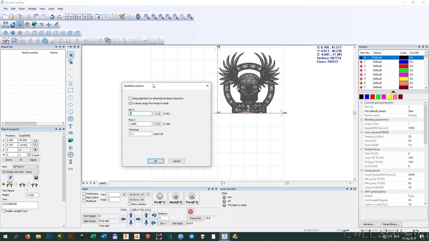
Task: Enable Using selected two-dimensional object hierarchy
Action: 130,98
